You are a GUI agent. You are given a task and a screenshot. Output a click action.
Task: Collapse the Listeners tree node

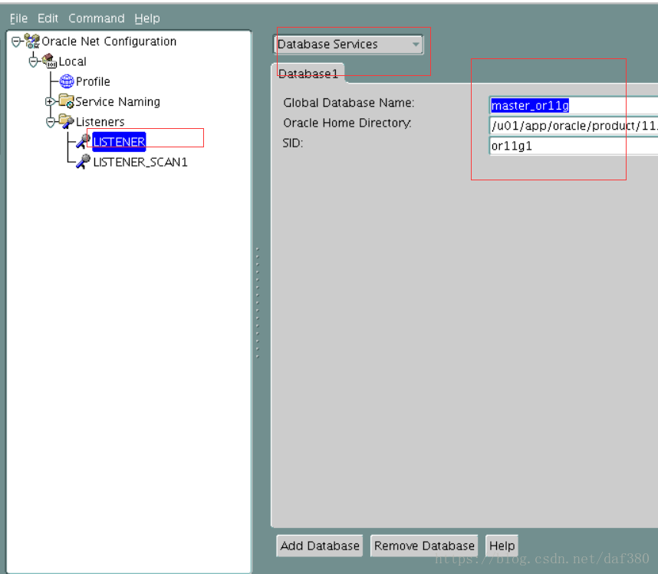[51, 122]
